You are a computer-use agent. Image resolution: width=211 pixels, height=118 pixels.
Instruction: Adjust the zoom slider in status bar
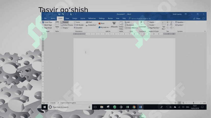(x=193, y=103)
